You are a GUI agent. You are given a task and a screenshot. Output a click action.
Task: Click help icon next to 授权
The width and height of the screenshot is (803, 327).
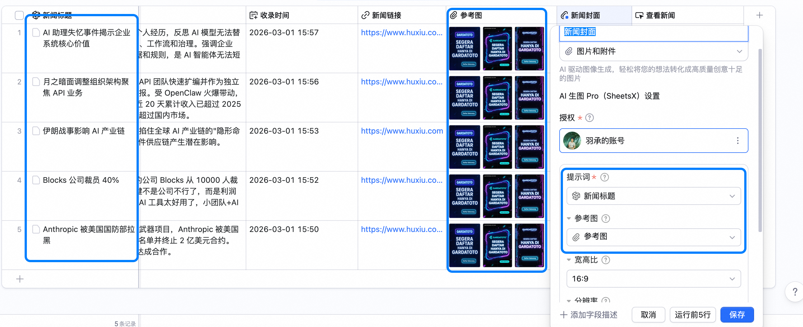tap(589, 118)
